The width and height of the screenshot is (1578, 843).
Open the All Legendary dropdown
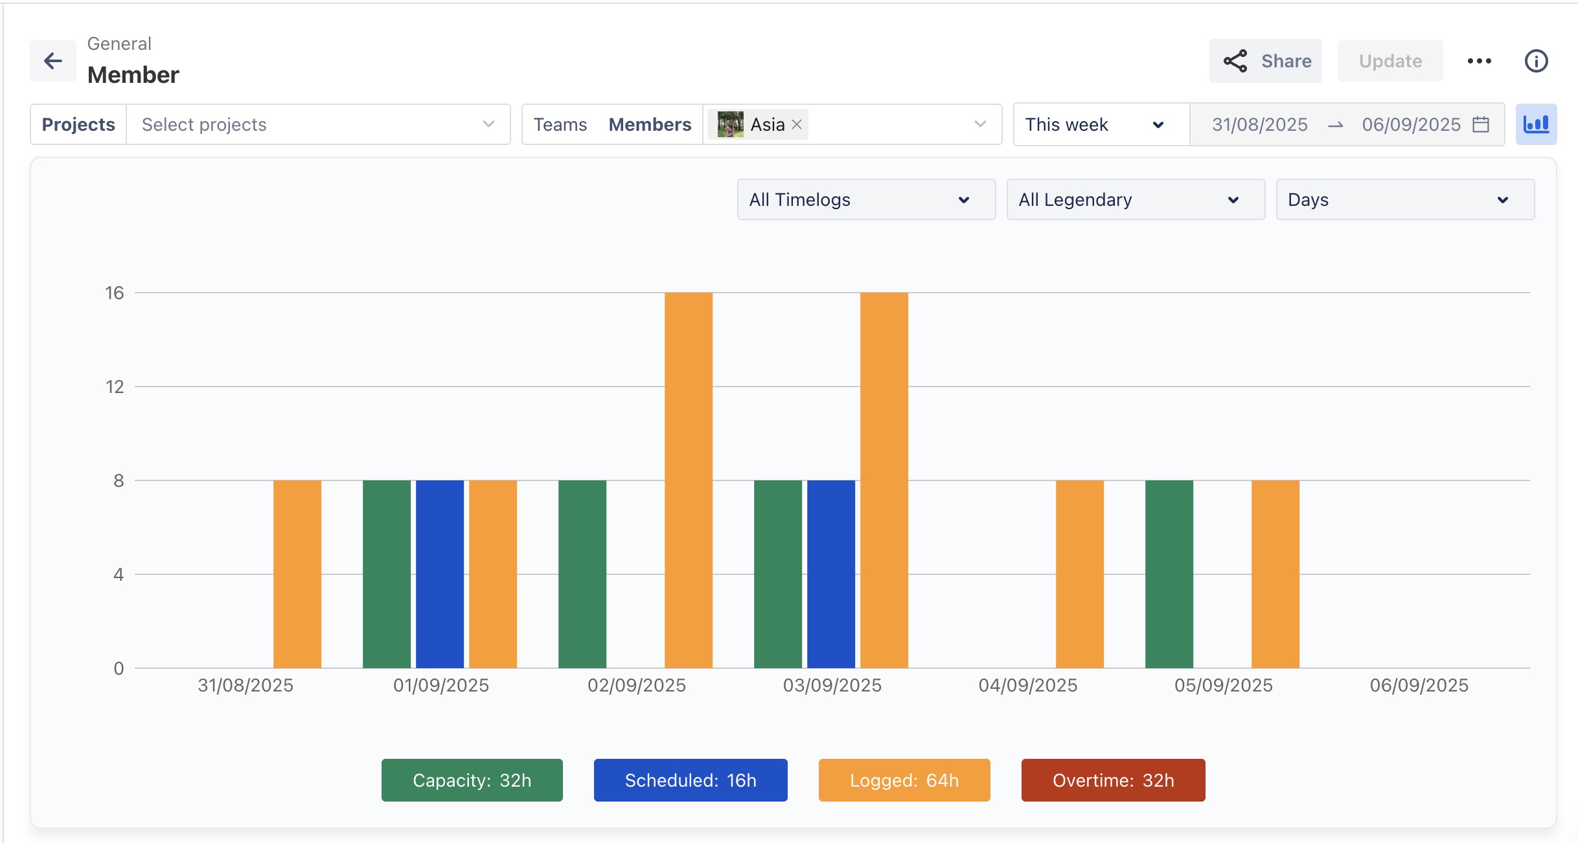click(x=1135, y=199)
